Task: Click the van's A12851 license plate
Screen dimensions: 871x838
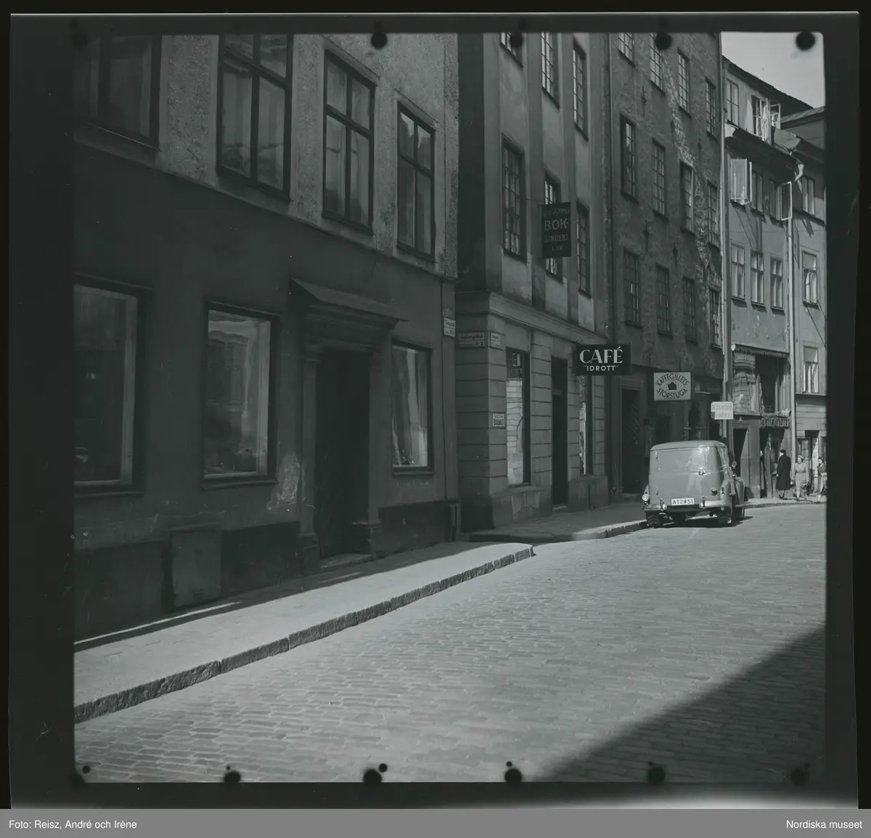Action: [x=682, y=501]
